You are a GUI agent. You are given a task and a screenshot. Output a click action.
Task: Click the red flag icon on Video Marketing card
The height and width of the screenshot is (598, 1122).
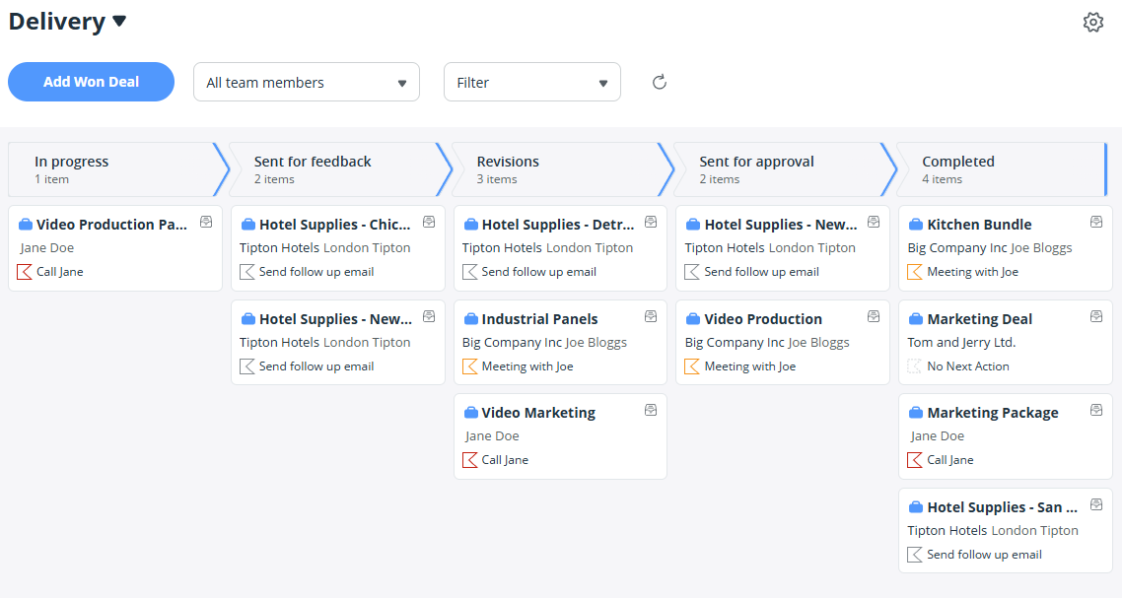tap(469, 460)
